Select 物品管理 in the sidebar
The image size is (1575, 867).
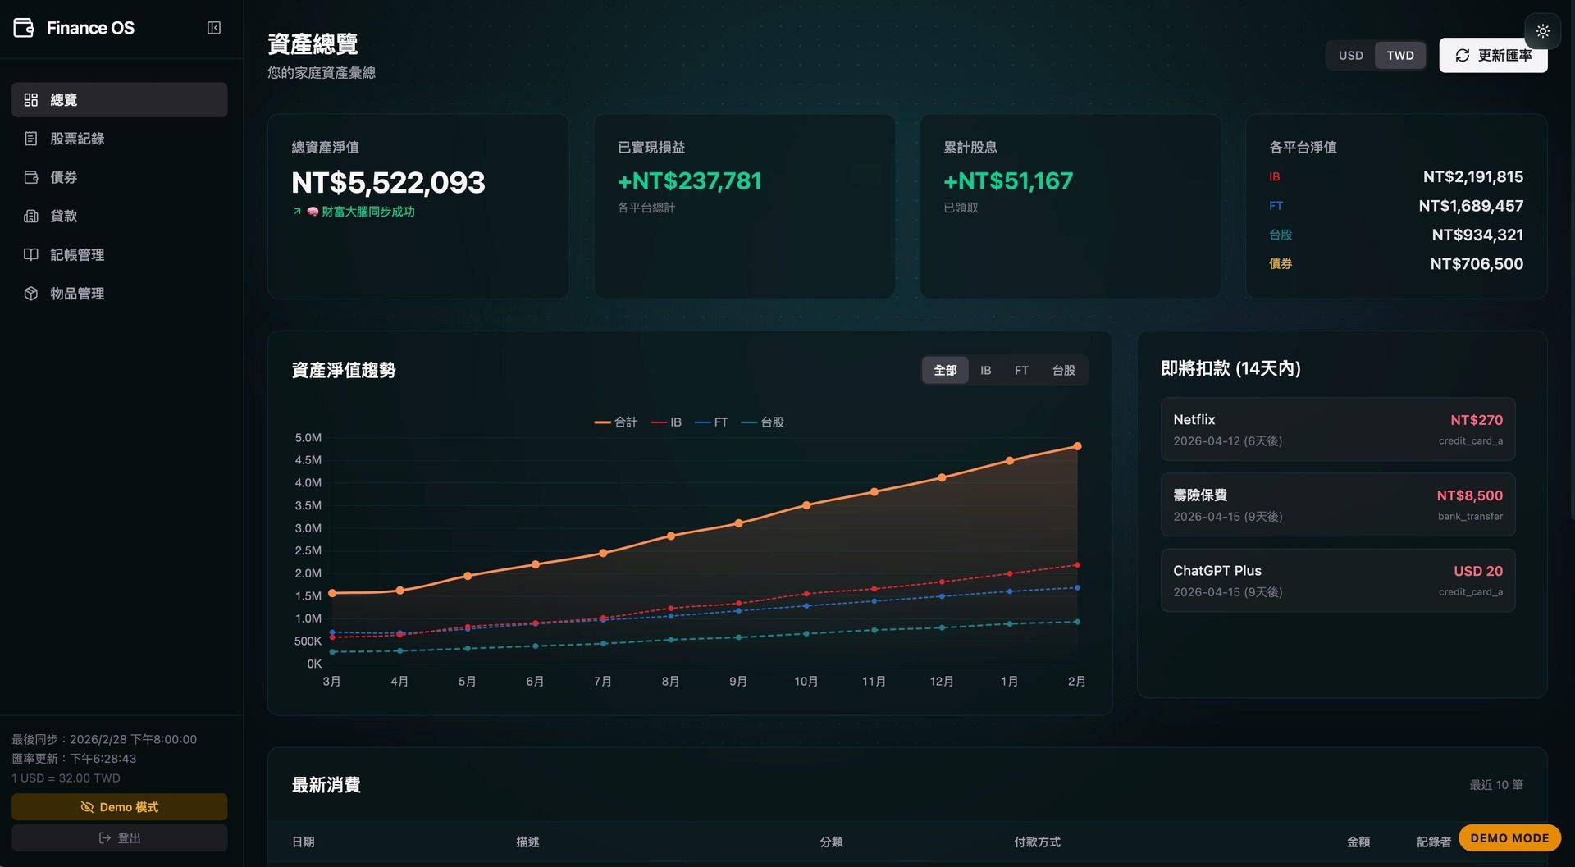point(78,293)
